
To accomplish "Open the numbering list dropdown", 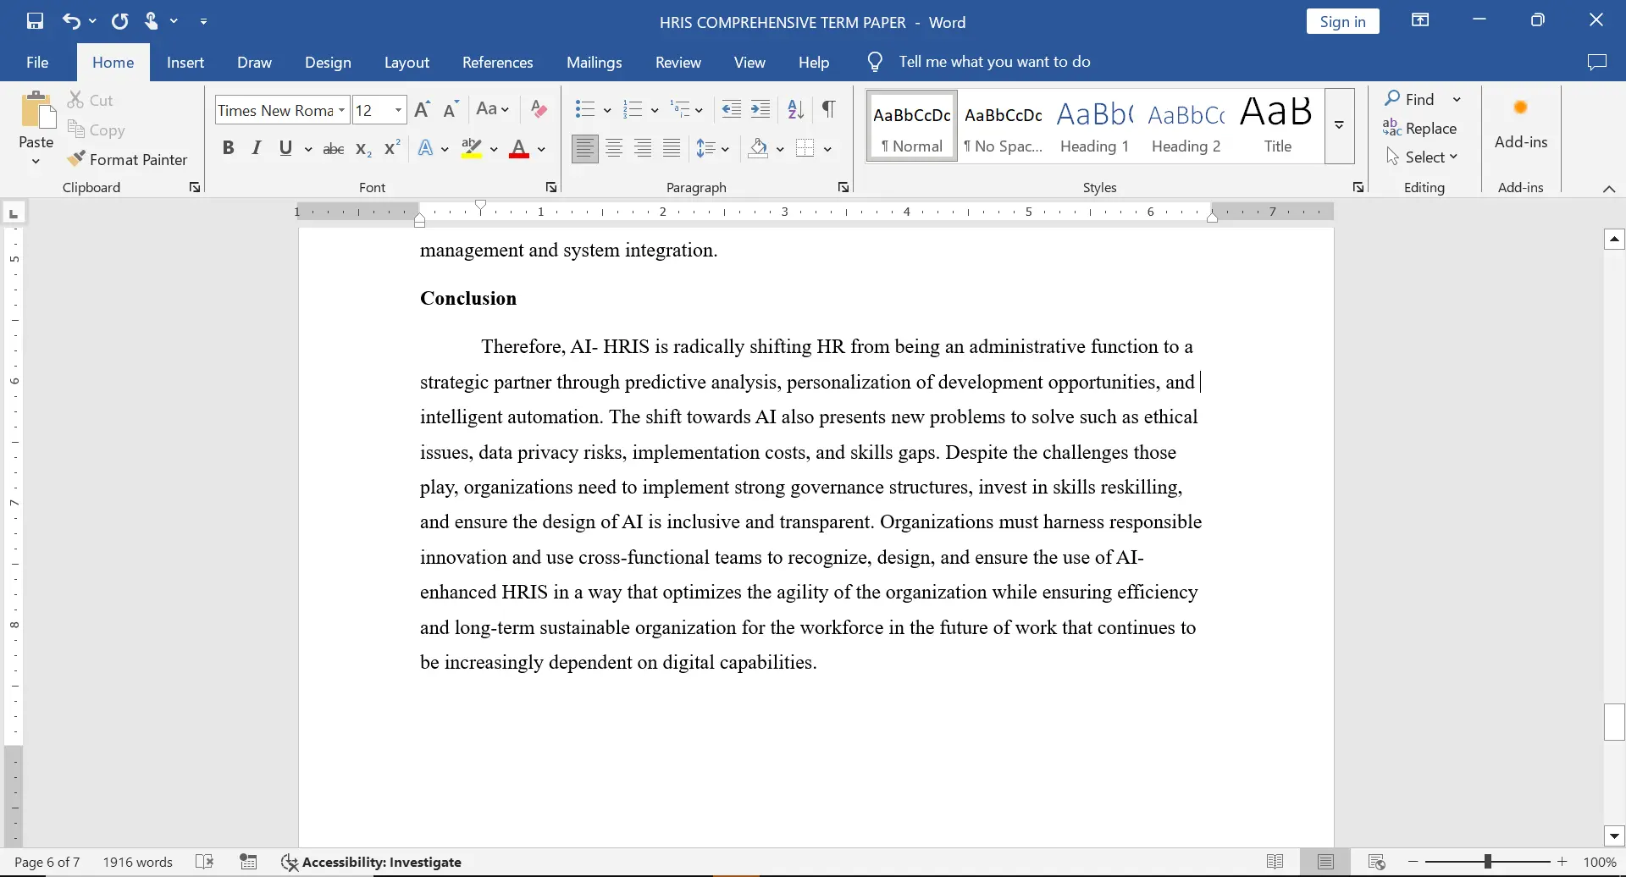I will [x=655, y=110].
